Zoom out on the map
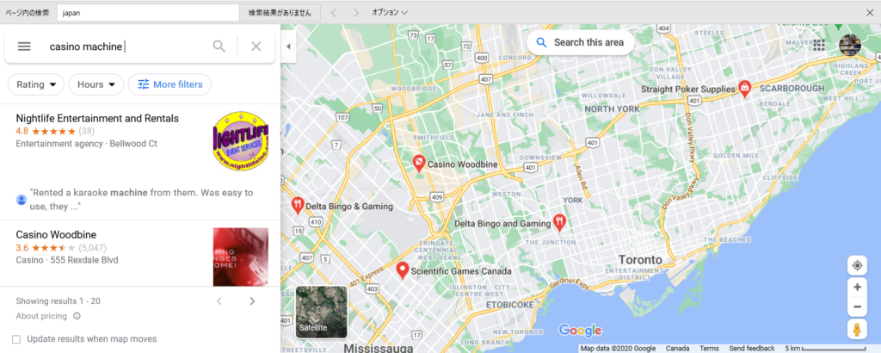 tap(857, 307)
